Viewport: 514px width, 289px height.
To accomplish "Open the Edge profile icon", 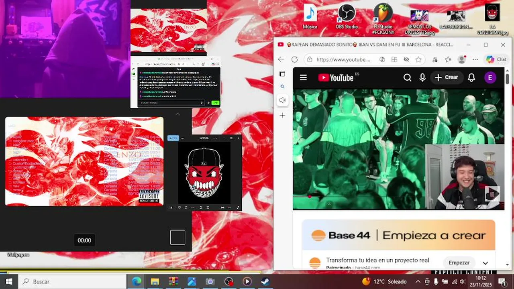I will [462, 59].
